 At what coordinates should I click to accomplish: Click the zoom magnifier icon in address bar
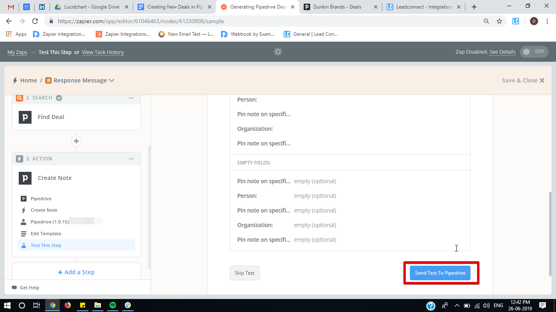coord(486,21)
